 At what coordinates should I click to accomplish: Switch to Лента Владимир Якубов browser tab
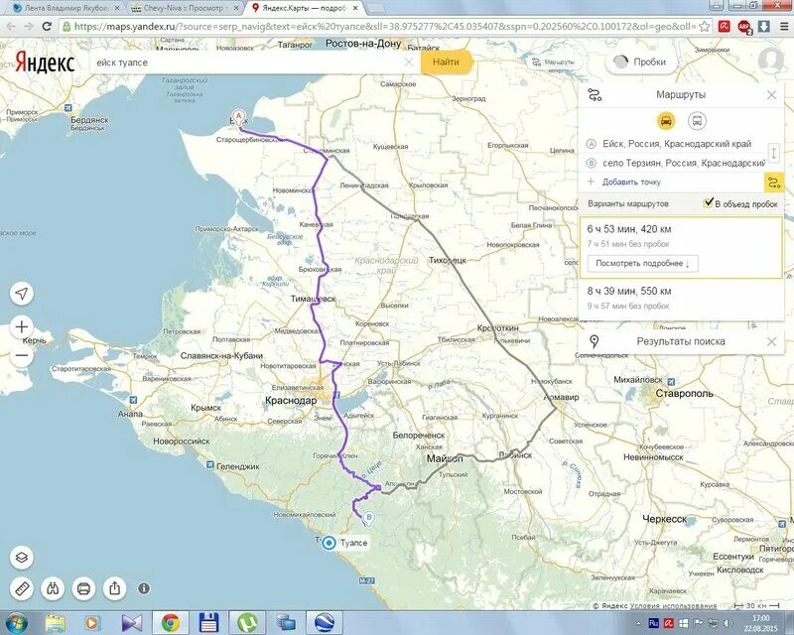[67, 8]
